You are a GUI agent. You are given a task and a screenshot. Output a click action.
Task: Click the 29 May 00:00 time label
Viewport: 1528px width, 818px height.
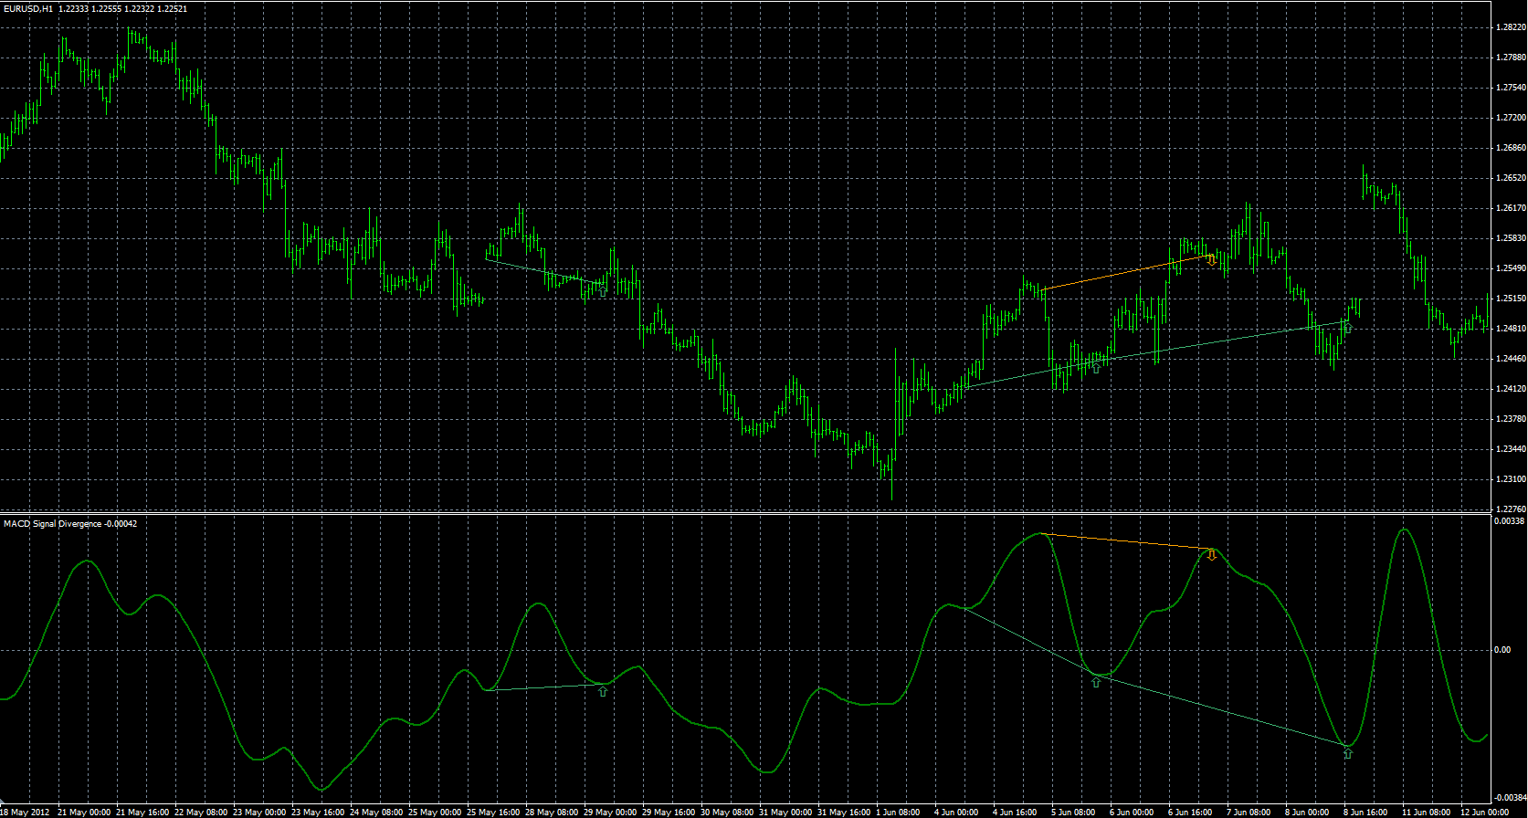point(610,812)
